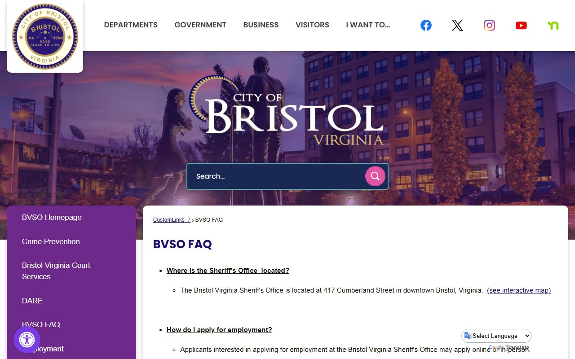575x359 pixels.
Task: Follow the CustomLinks_7 breadcrumb link
Action: (x=172, y=220)
